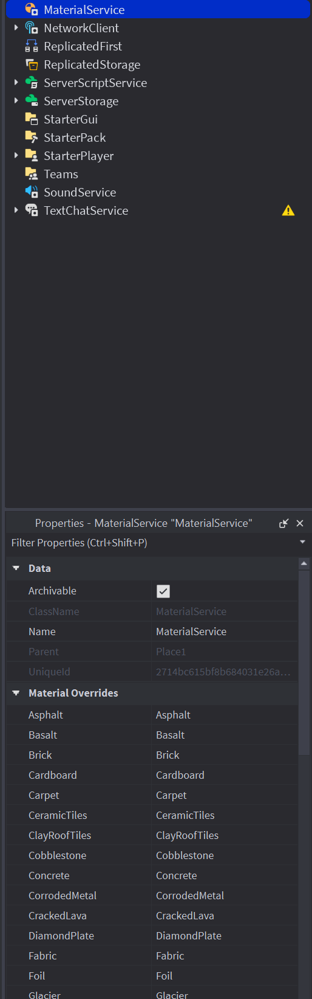This screenshot has width=312, height=999.
Task: Click the SoundService speaker icon
Action: 32,192
